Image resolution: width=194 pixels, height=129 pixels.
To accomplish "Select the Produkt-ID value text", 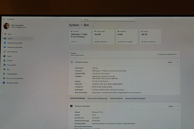I will coord(102,87).
